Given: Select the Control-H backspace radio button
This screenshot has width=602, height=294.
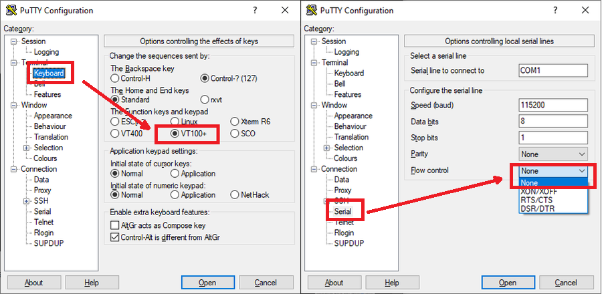Looking at the screenshot, I should [x=114, y=79].
